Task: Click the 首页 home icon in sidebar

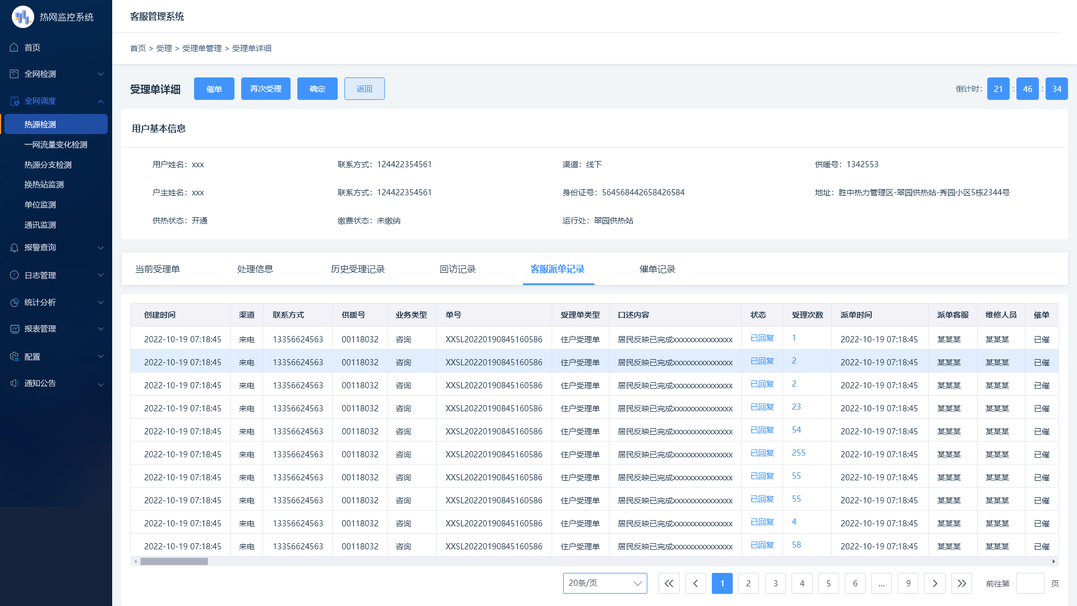Action: point(15,48)
